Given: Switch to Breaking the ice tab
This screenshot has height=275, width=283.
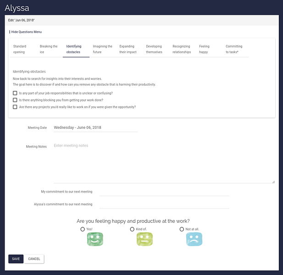Looking at the screenshot, I should 50,49.
